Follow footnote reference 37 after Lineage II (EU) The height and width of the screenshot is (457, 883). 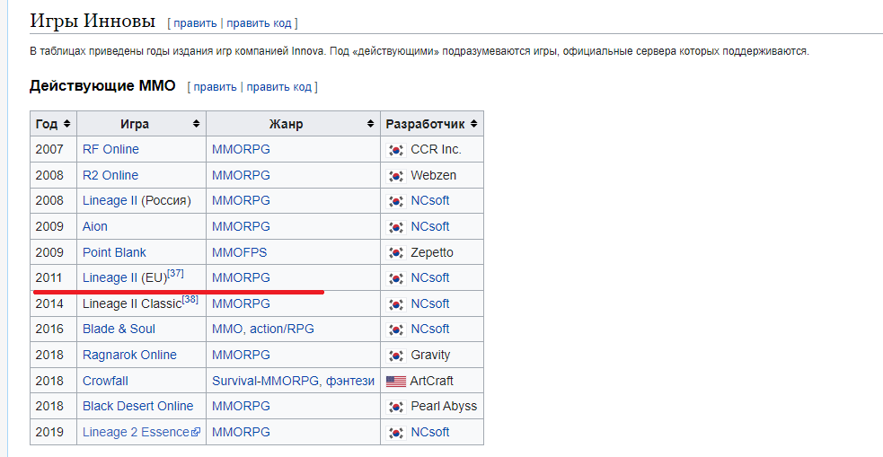coord(175,273)
